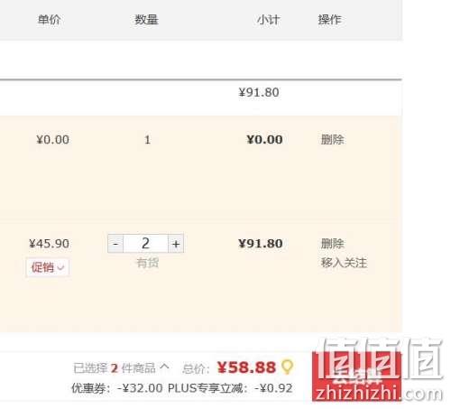Click 删除 for the ¥91.80 item
This screenshot has height=409, width=451.
pos(332,244)
